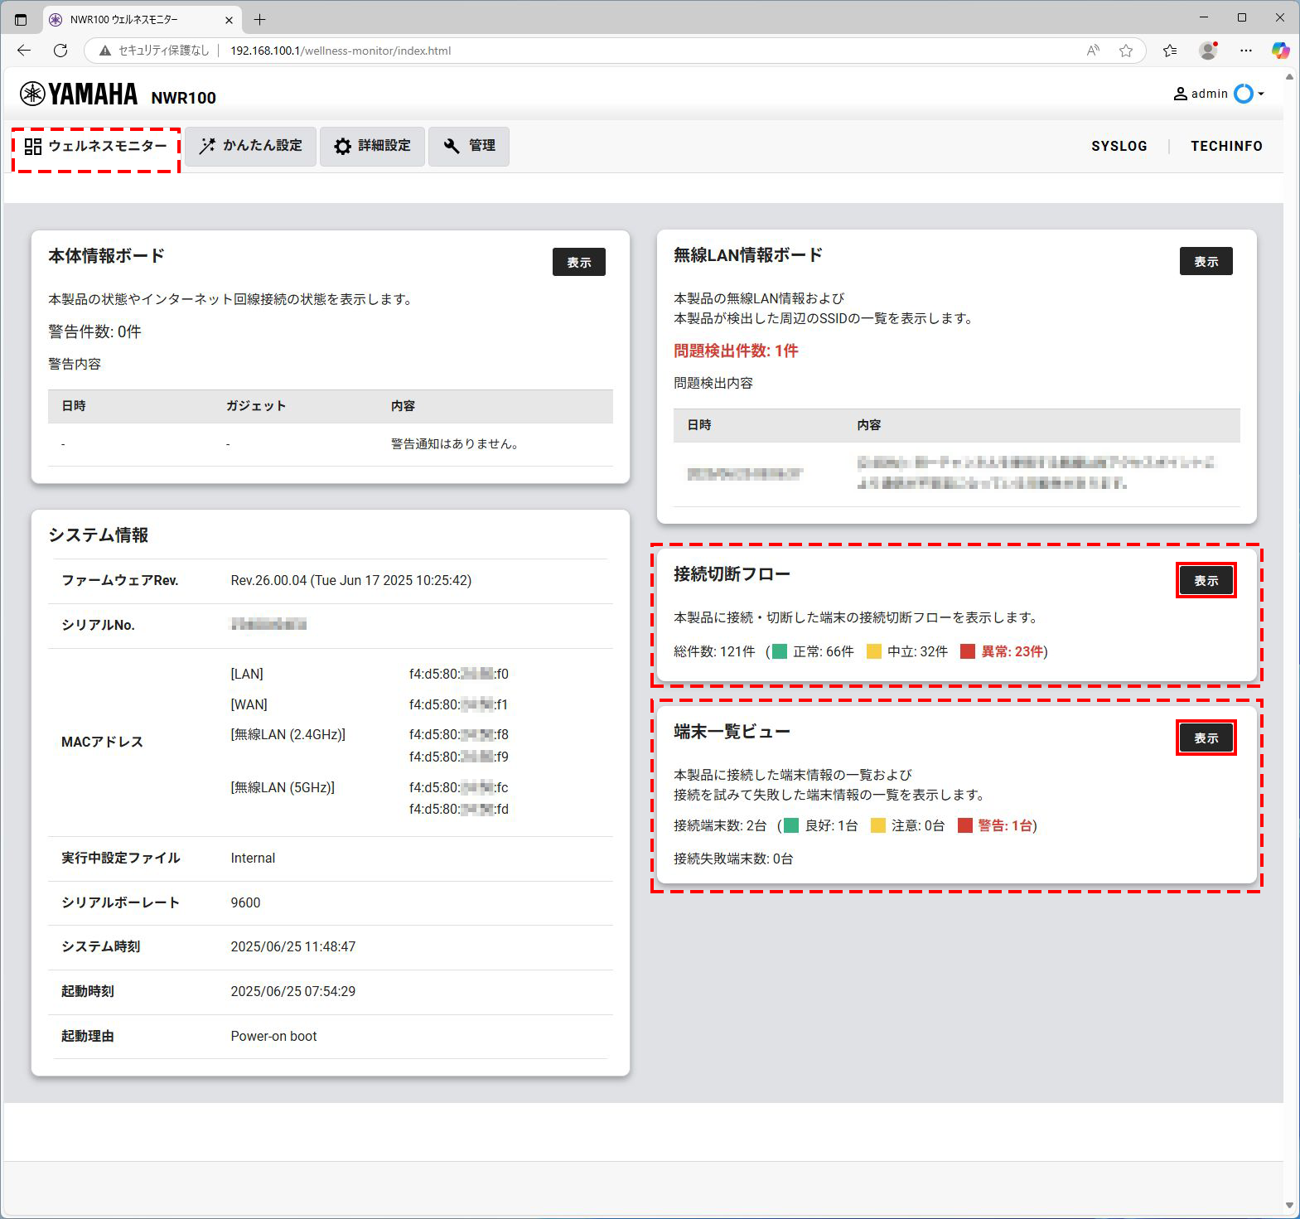Image resolution: width=1300 pixels, height=1219 pixels.
Task: Click the 警告件数: 0件 text
Action: click(x=94, y=331)
